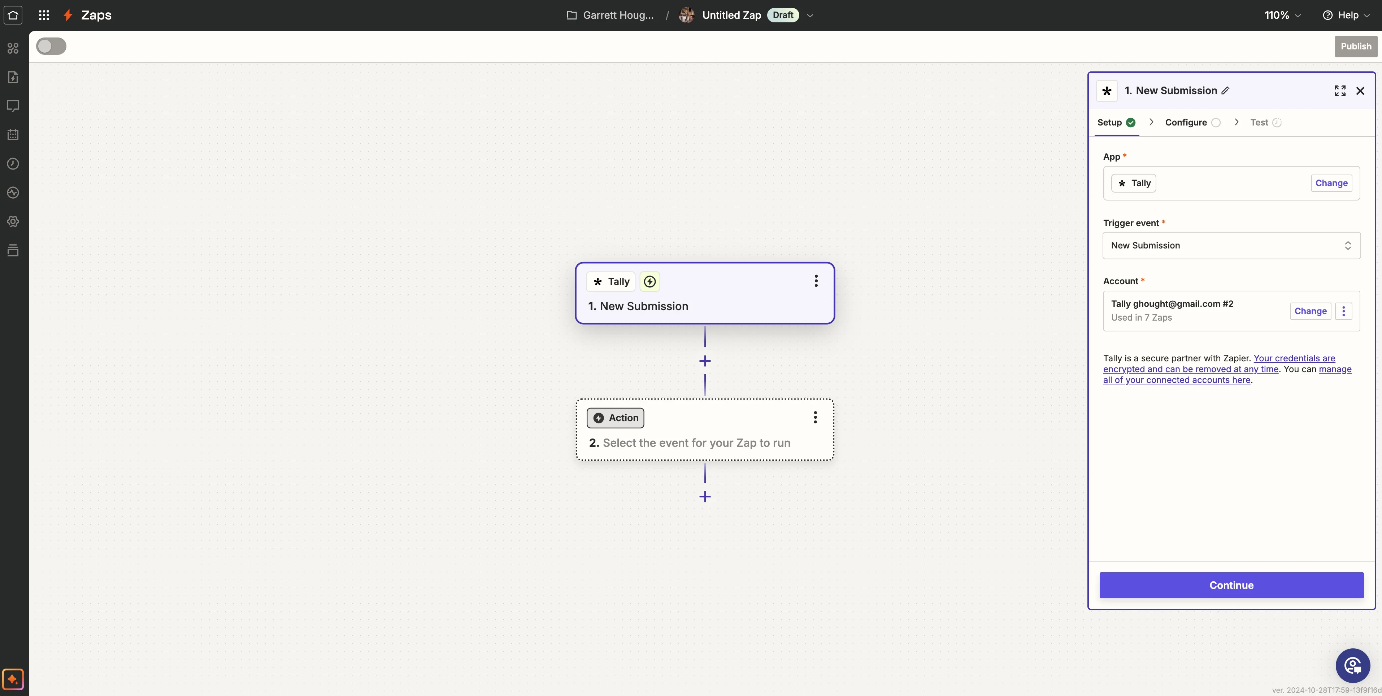Open account options three-dot menu
The image size is (1382, 696).
click(x=1343, y=311)
